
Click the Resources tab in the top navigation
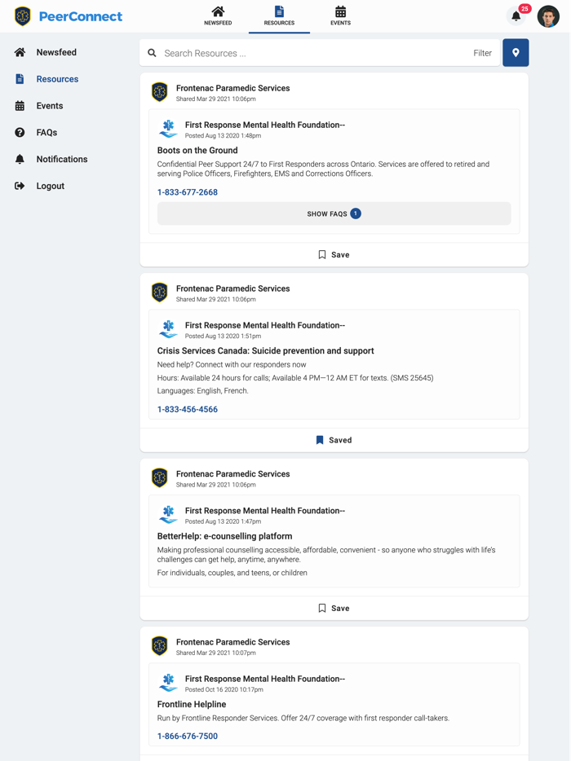pyautogui.click(x=279, y=15)
